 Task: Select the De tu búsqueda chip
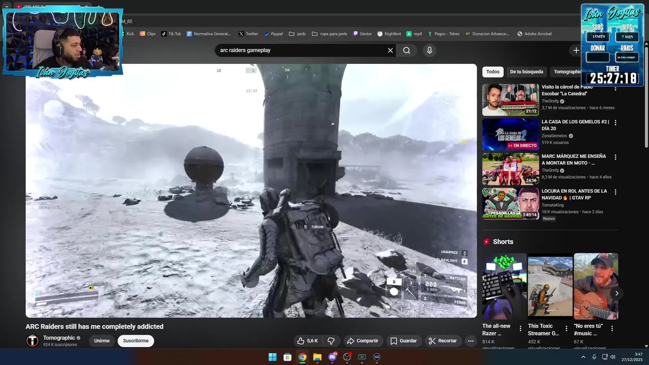click(526, 72)
